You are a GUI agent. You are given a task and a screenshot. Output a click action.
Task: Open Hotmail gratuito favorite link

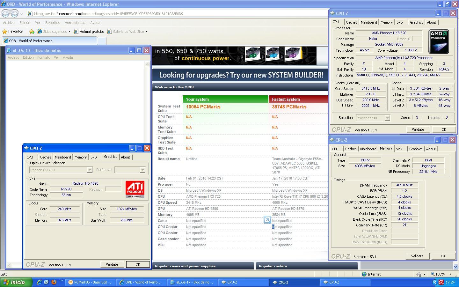89,31
